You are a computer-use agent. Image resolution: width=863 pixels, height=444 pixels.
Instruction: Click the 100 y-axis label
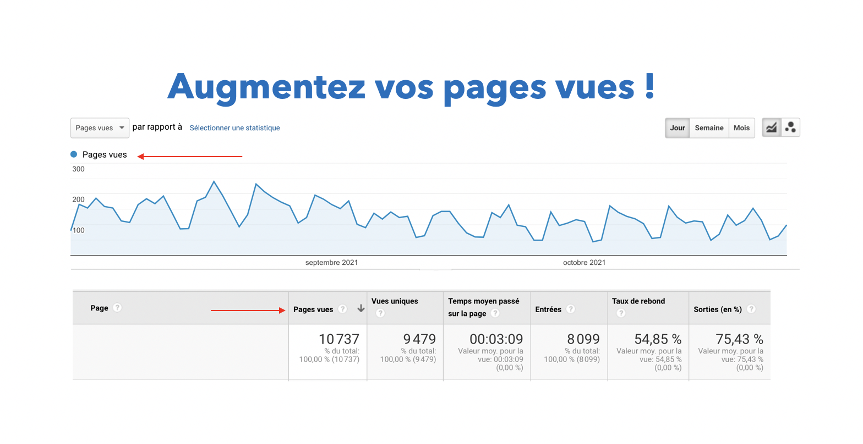click(x=78, y=230)
